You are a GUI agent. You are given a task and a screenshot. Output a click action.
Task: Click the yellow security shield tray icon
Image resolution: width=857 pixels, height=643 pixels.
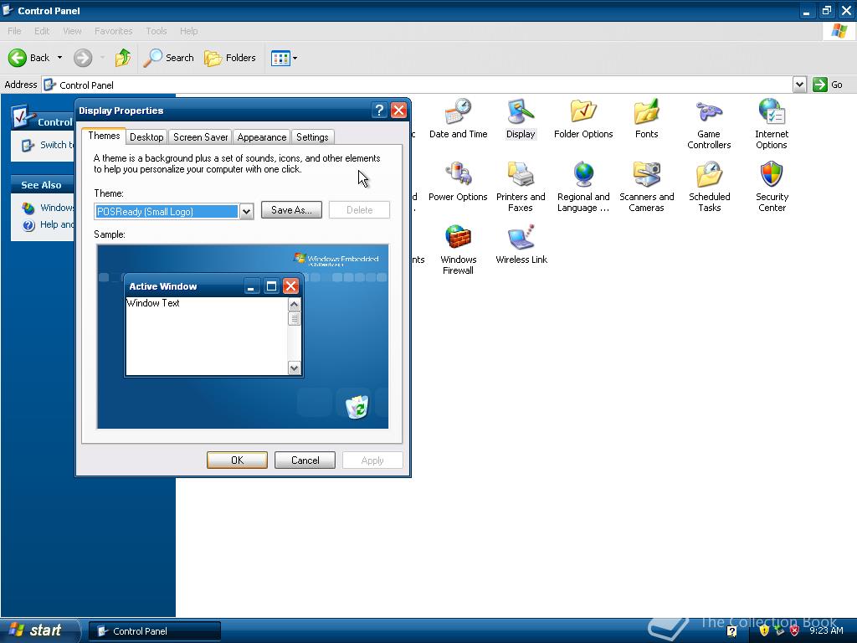(764, 630)
